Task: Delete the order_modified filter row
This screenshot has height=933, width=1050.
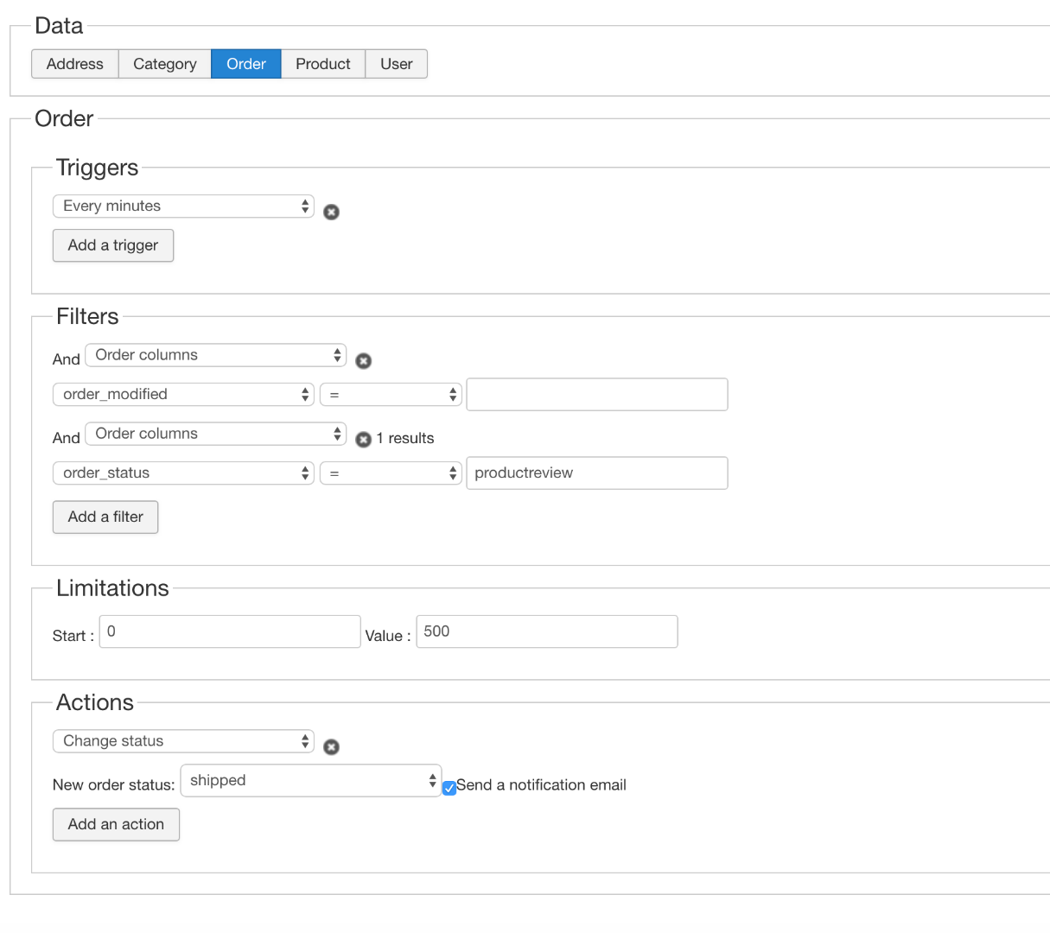Action: pos(364,361)
